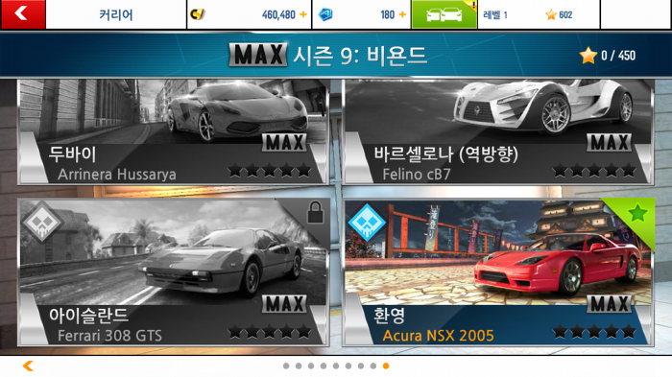The width and height of the screenshot is (672, 377).
Task: View player level 레벨 1 panel
Action: point(495,15)
